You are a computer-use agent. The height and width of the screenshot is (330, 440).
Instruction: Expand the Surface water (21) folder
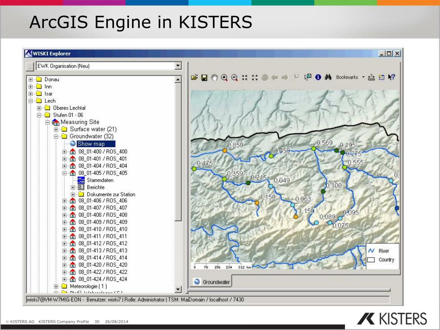pyautogui.click(x=56, y=130)
